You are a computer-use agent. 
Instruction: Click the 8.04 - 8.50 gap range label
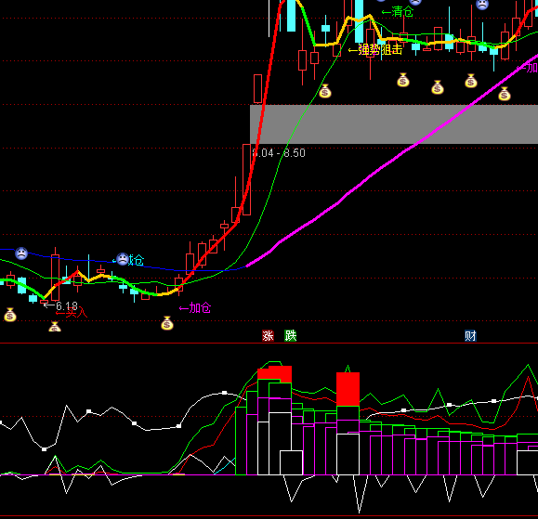[x=279, y=153]
